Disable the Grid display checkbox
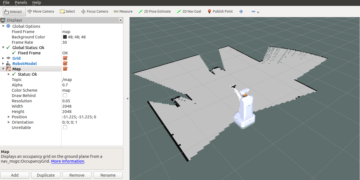The width and height of the screenshot is (360, 180). (65, 58)
